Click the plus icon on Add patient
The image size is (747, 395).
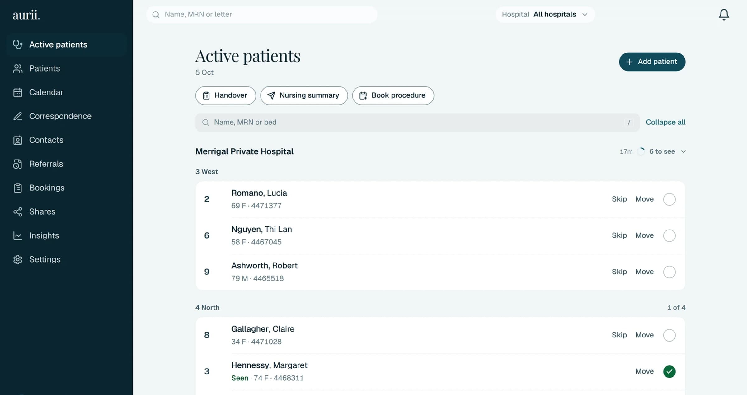coord(629,62)
